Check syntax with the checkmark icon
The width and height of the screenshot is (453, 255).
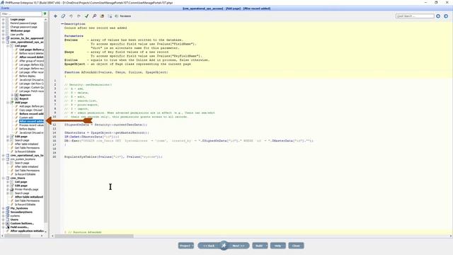click(x=86, y=16)
